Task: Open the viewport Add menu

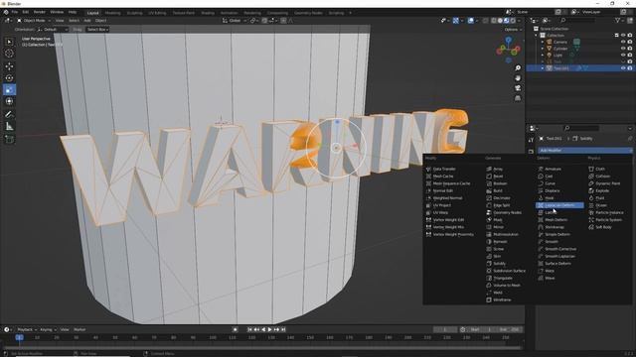Action: click(87, 20)
